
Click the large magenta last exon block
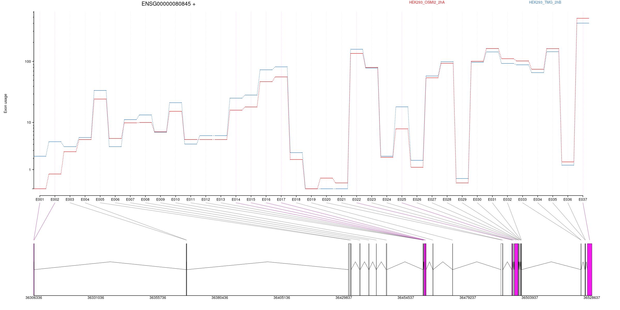click(x=590, y=269)
